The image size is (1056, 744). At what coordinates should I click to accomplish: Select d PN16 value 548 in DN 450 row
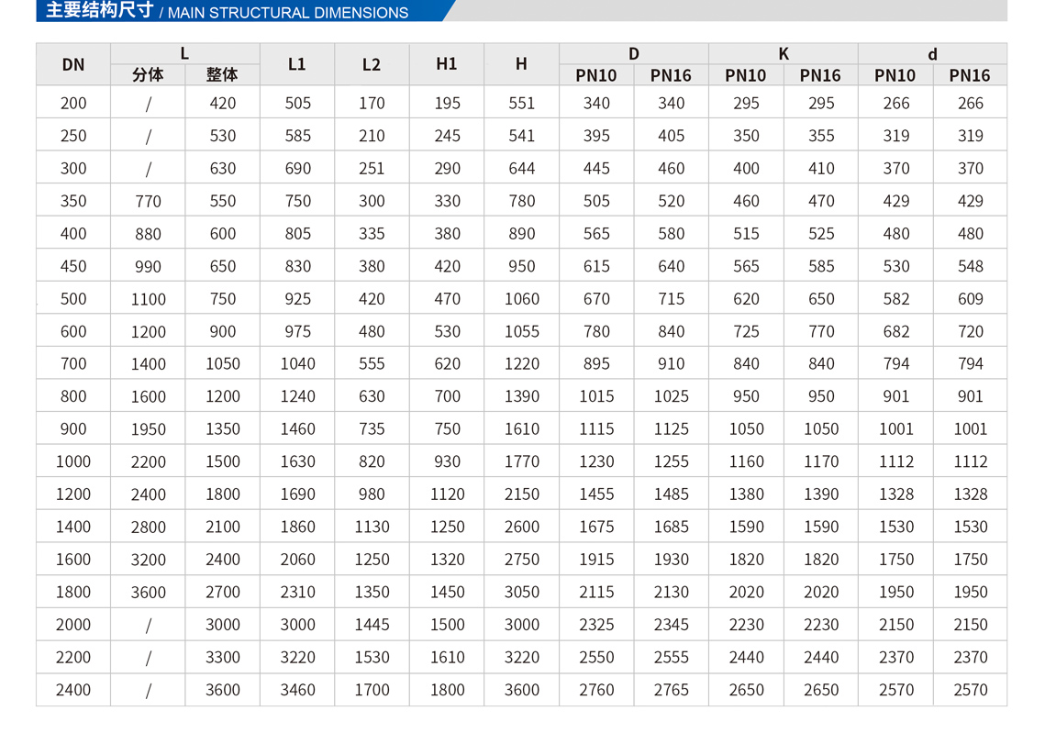coord(970,266)
